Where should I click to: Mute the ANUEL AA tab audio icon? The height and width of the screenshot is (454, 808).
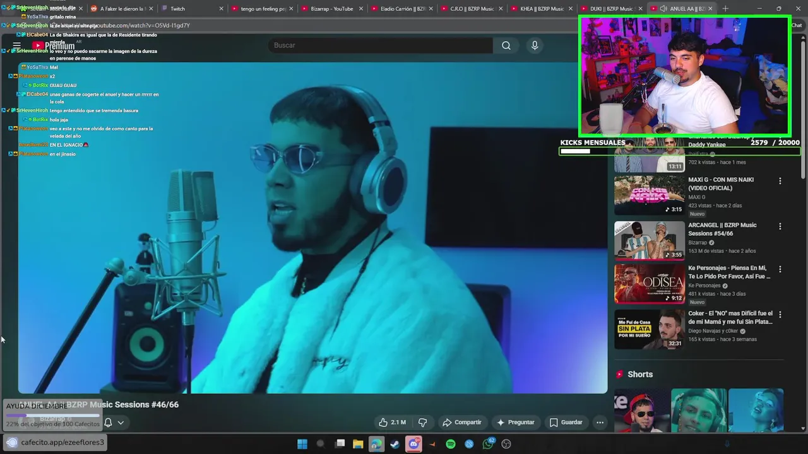click(663, 9)
